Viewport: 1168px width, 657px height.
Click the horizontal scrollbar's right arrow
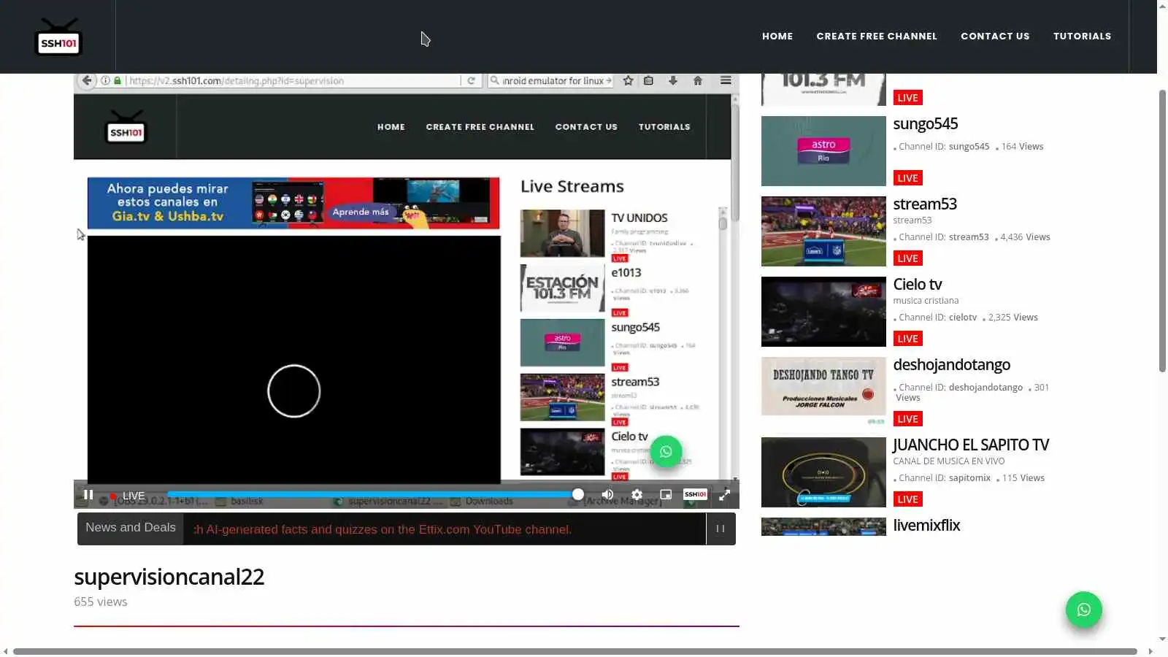pyautogui.click(x=1150, y=651)
